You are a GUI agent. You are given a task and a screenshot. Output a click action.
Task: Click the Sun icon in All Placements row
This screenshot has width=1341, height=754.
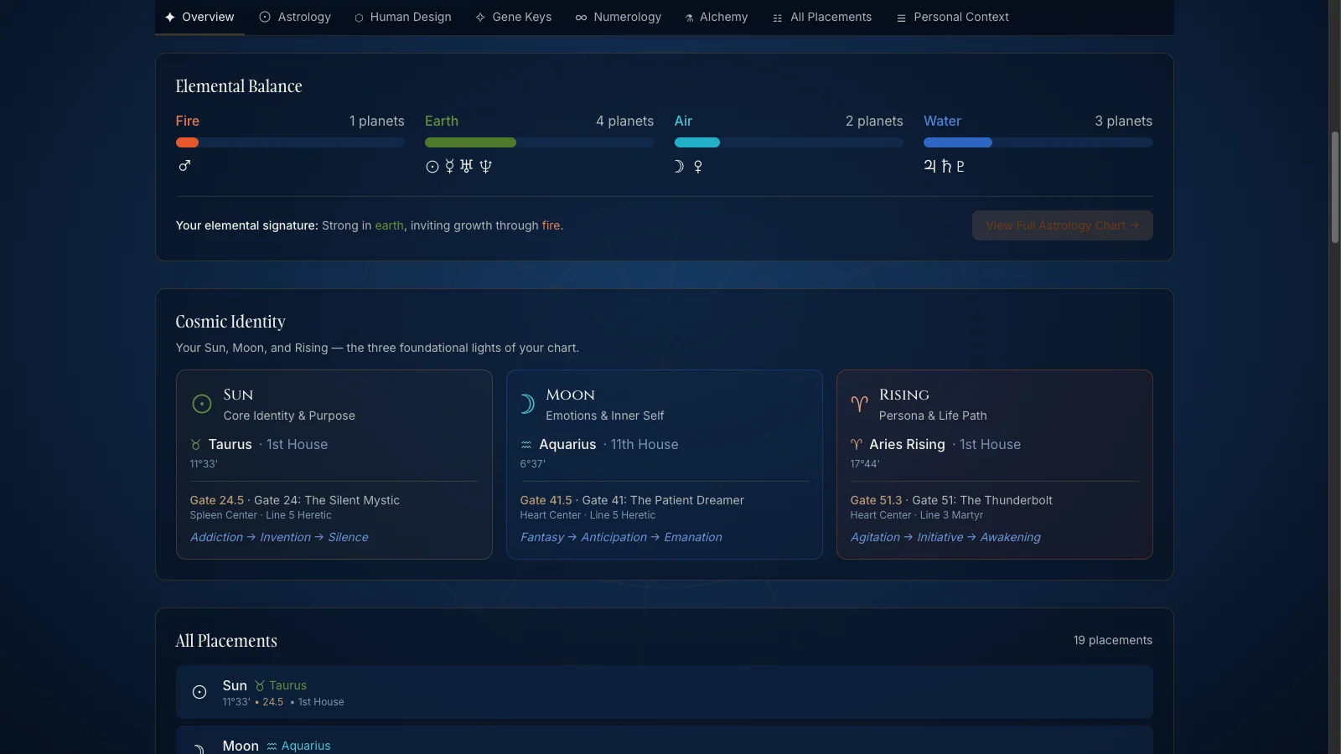tap(199, 692)
